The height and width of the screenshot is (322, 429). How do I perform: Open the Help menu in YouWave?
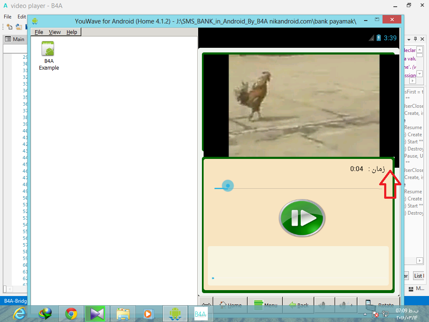point(72,32)
